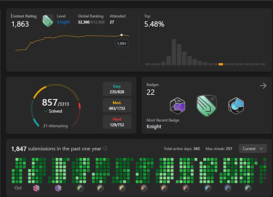Viewport: 273px width, 197px height.
Task: Click the 1,884 rating tooltip
Action: coord(122,43)
